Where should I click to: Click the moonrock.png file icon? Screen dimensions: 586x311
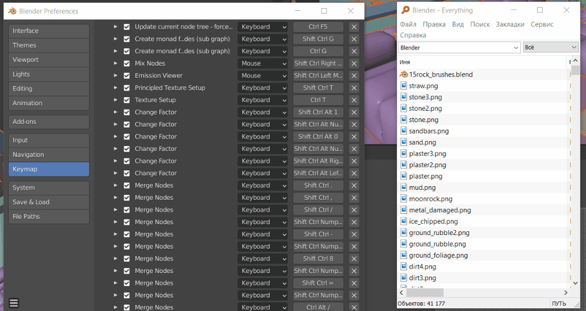404,199
